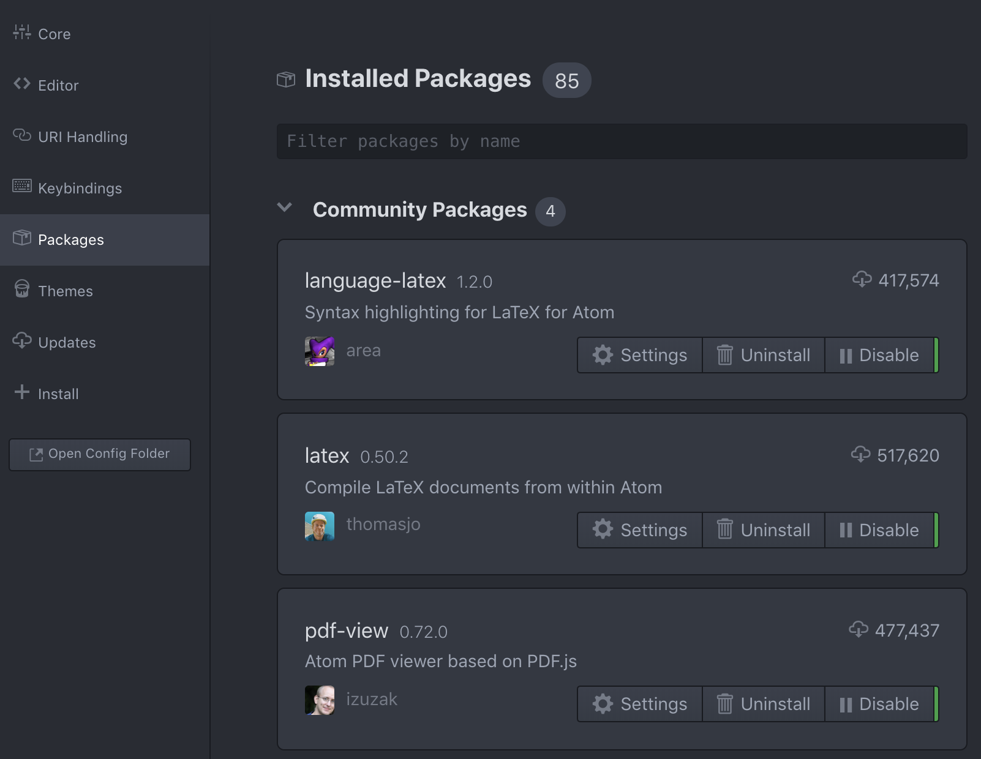Disable the language-latex package

pos(879,355)
